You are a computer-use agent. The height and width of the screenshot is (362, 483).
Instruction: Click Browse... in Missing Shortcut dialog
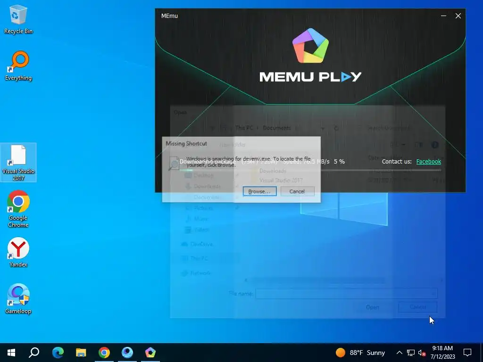tap(259, 191)
